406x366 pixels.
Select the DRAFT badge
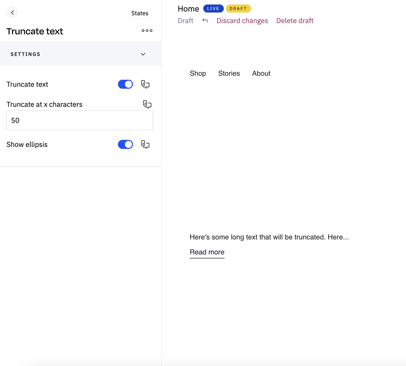pos(238,8)
